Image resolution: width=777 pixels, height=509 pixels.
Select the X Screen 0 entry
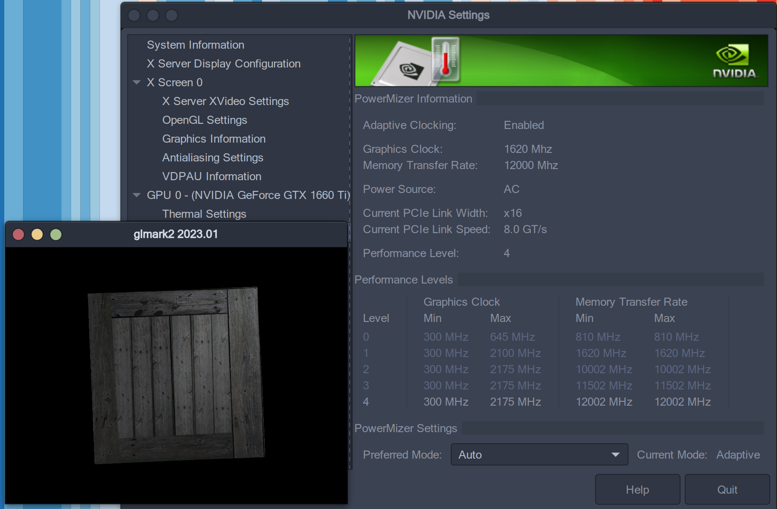(x=175, y=82)
